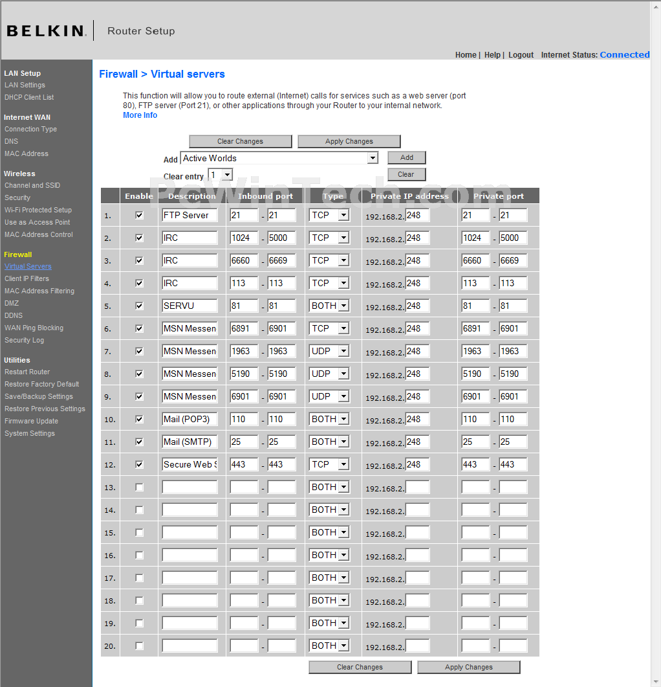Open the Clear entry number dropdown

[x=220, y=175]
